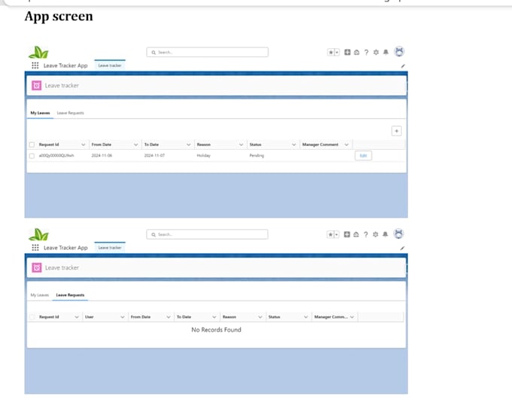The width and height of the screenshot is (512, 403).
Task: Open To Date column menu in My Leaves
Action: coord(188,145)
